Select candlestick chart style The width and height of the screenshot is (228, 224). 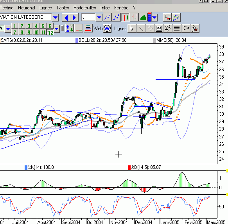[126, 18]
